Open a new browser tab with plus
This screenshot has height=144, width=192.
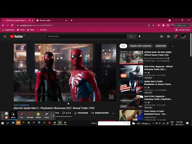pos(72,20)
